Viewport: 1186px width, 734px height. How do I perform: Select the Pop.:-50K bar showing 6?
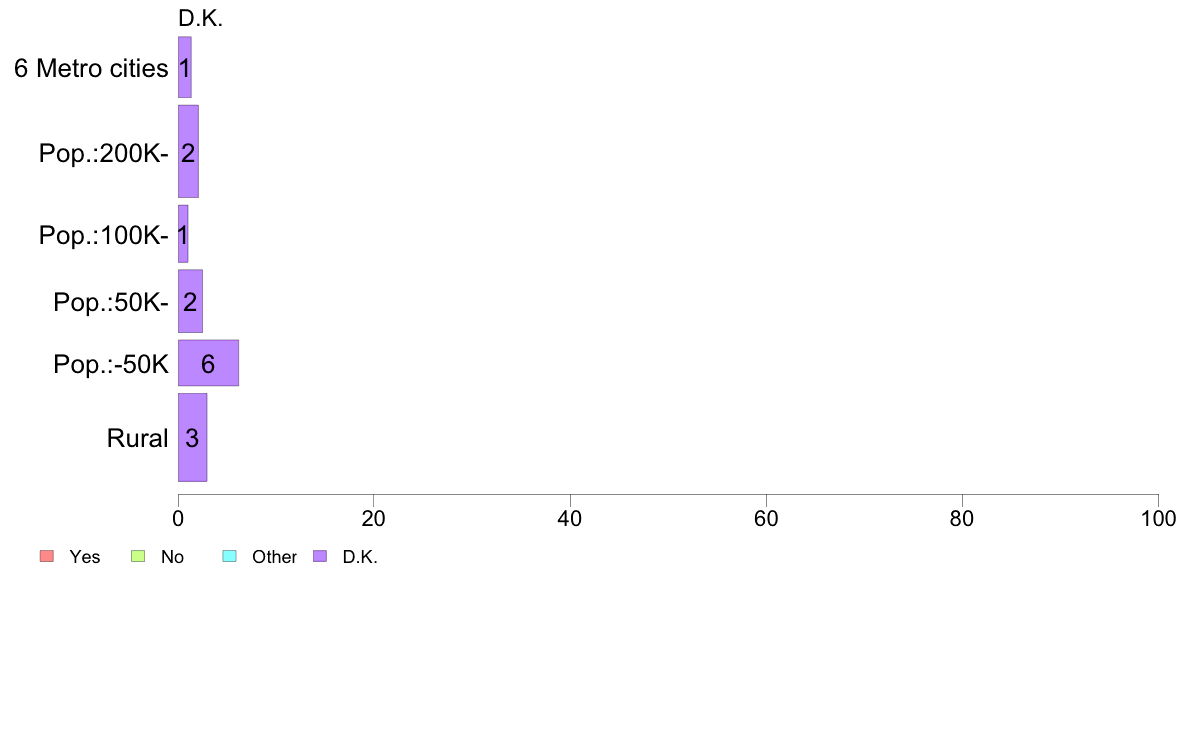[x=208, y=364]
